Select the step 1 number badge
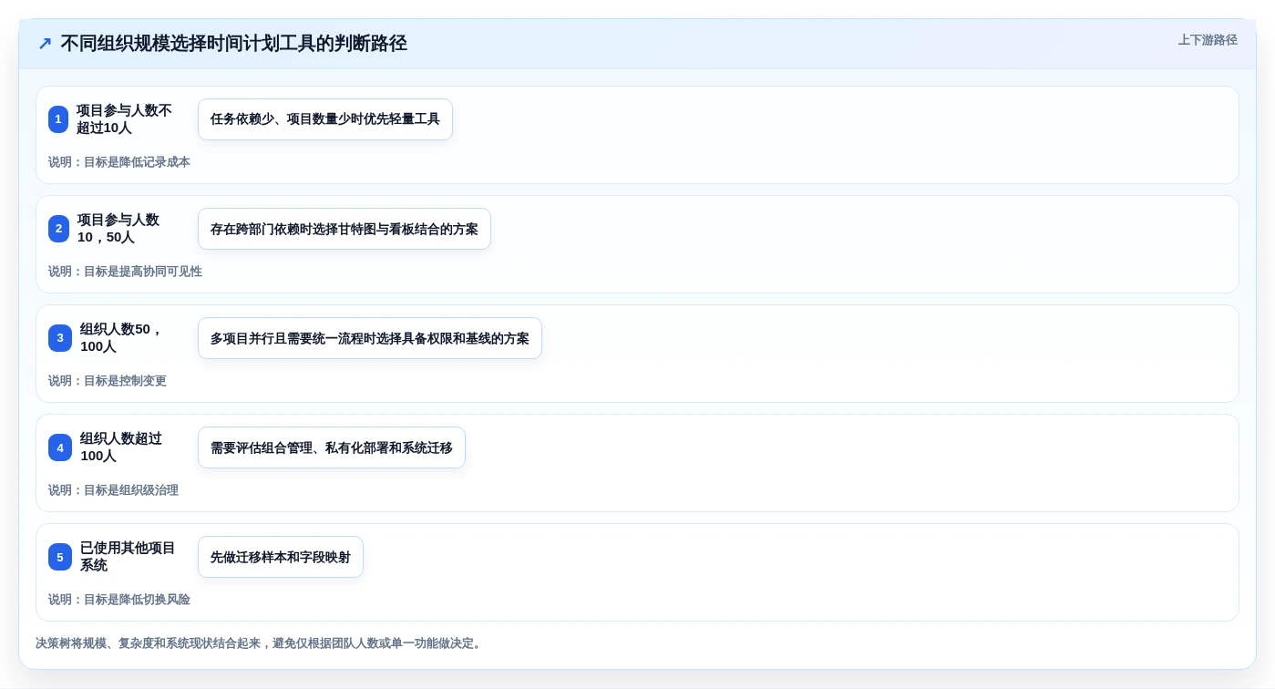1275x689 pixels. point(58,119)
